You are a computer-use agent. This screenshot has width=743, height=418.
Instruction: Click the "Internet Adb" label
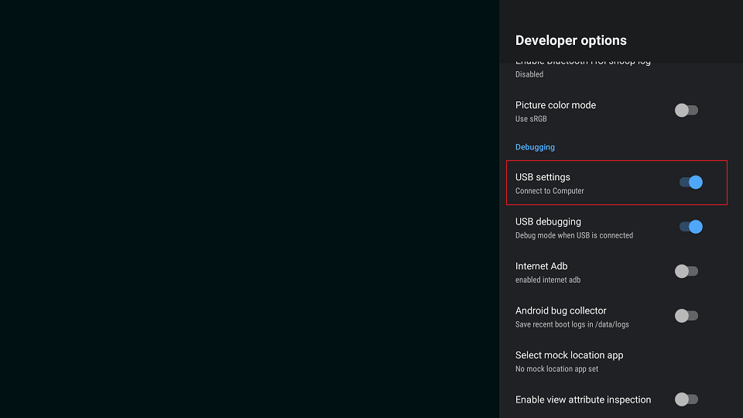pos(541,266)
